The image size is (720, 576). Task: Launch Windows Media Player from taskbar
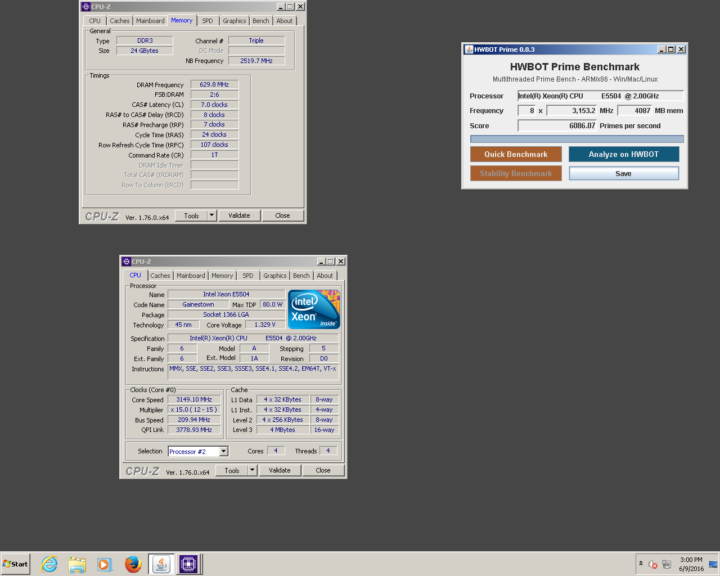105,564
